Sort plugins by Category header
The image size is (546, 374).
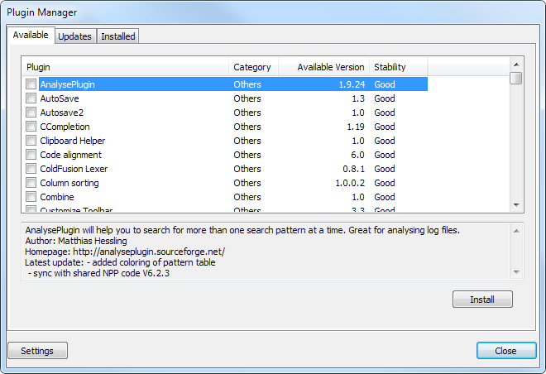point(252,67)
